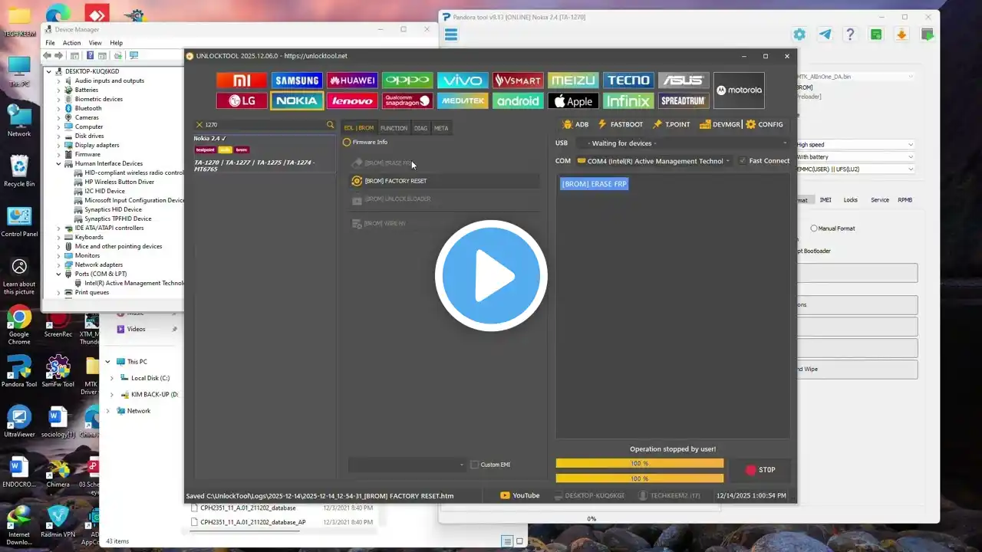Open Pandora tool help question mark
This screenshot has width=982, height=552.
coord(850,34)
